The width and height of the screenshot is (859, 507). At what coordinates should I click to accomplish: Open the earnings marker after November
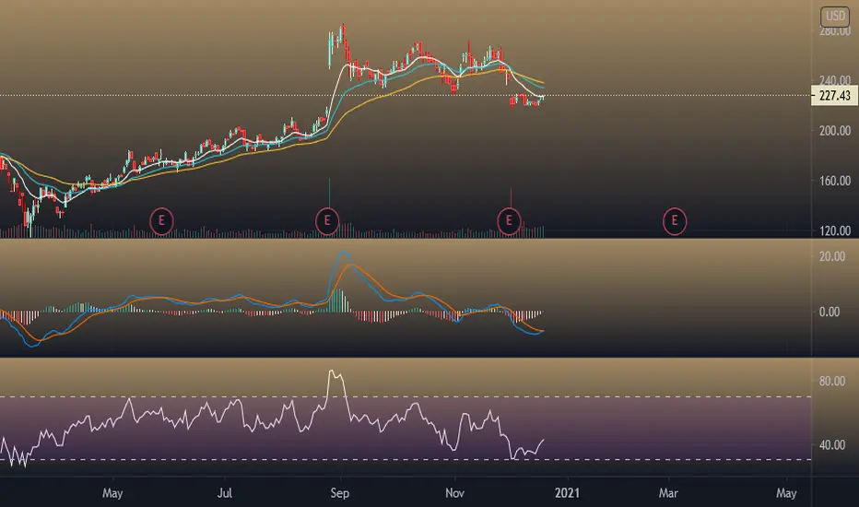[509, 221]
